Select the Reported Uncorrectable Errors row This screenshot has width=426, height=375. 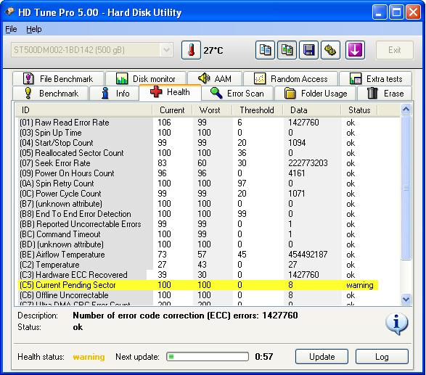pos(198,224)
